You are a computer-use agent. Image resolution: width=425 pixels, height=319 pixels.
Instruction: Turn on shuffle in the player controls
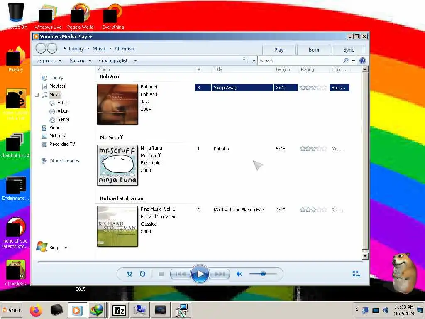click(x=129, y=274)
